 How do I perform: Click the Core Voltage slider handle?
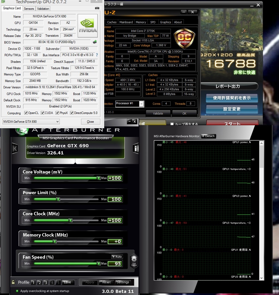coord(99,178)
